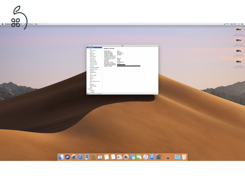
Task: Open Notes icon in Dock
Action: point(106,157)
